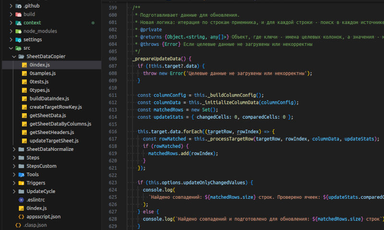Click line number 606 in gutter
This screenshot has height=230, width=384.
point(113,58)
